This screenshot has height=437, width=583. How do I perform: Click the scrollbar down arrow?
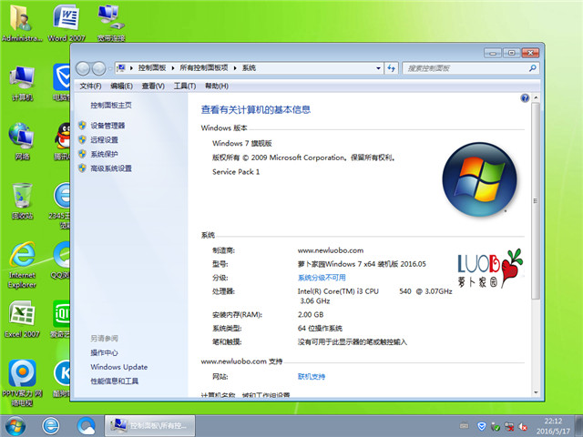(536, 392)
